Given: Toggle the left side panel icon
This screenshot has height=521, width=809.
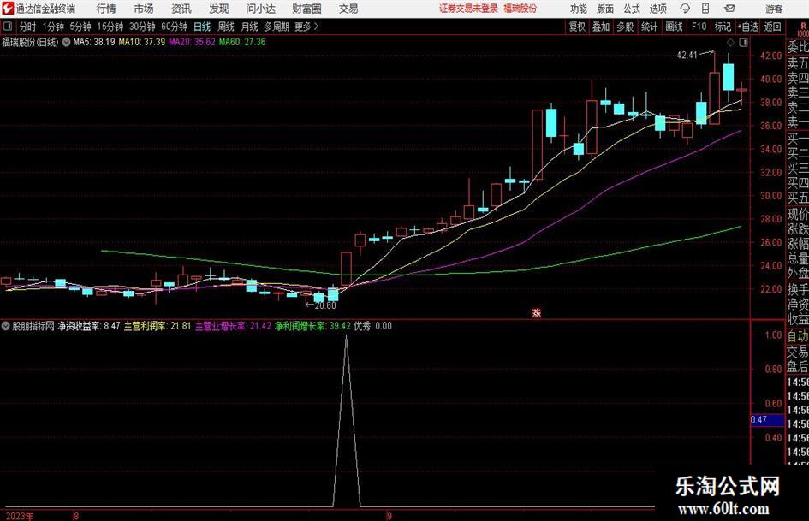Looking at the screenshot, I should 8,27.
